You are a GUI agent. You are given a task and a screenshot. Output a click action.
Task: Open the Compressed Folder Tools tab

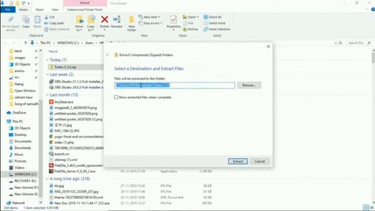tap(84, 9)
